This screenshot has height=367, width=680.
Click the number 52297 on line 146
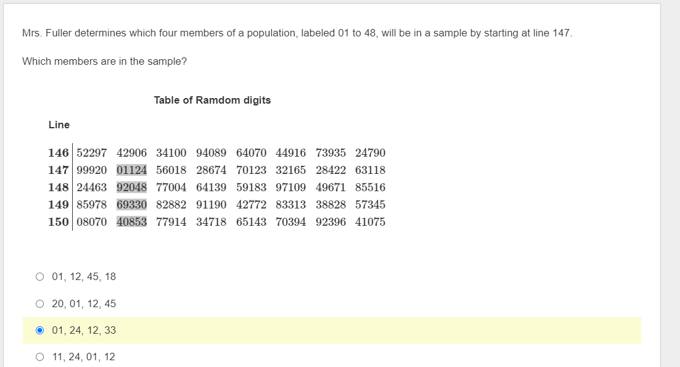coord(91,153)
